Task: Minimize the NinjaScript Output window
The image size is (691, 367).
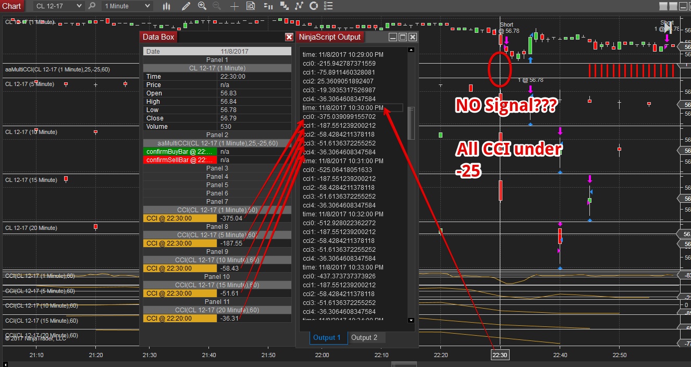Action: click(393, 37)
